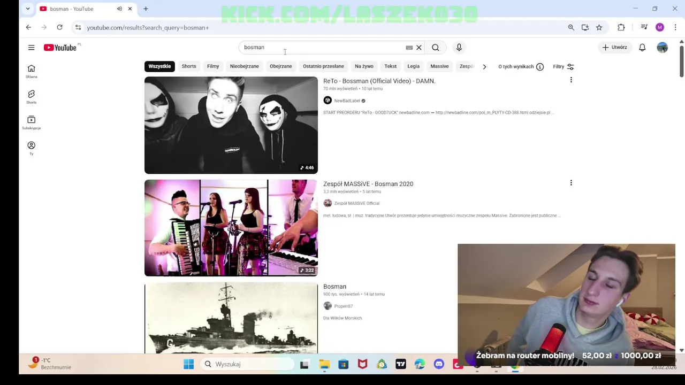This screenshot has width=685, height=385.
Task: Open browser extensions puzzle icon
Action: pyautogui.click(x=621, y=27)
